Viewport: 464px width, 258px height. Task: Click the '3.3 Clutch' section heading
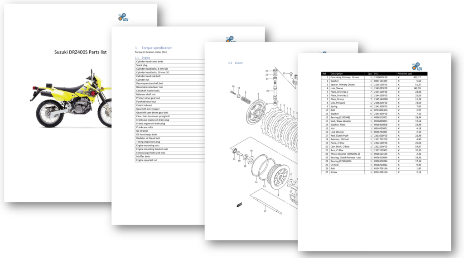pos(235,63)
